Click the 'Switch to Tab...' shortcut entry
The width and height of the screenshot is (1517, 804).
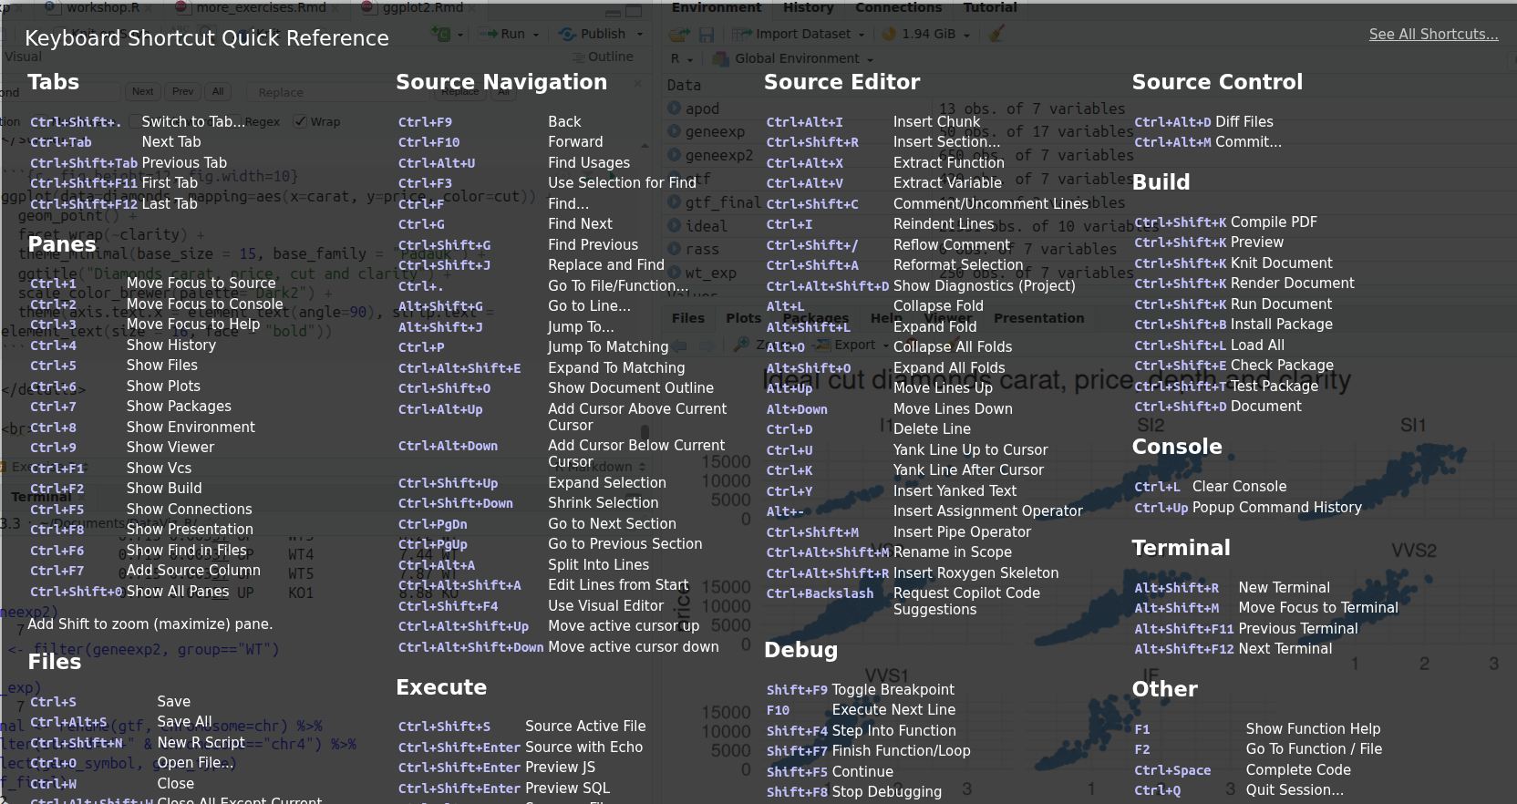point(193,121)
